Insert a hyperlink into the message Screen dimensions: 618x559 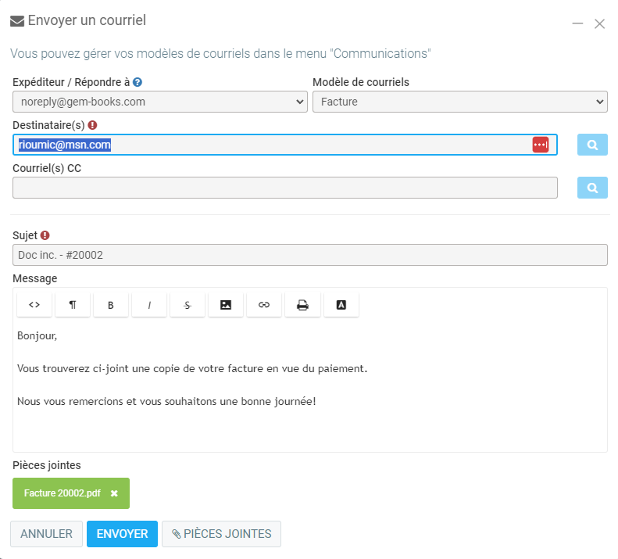pyautogui.click(x=264, y=305)
